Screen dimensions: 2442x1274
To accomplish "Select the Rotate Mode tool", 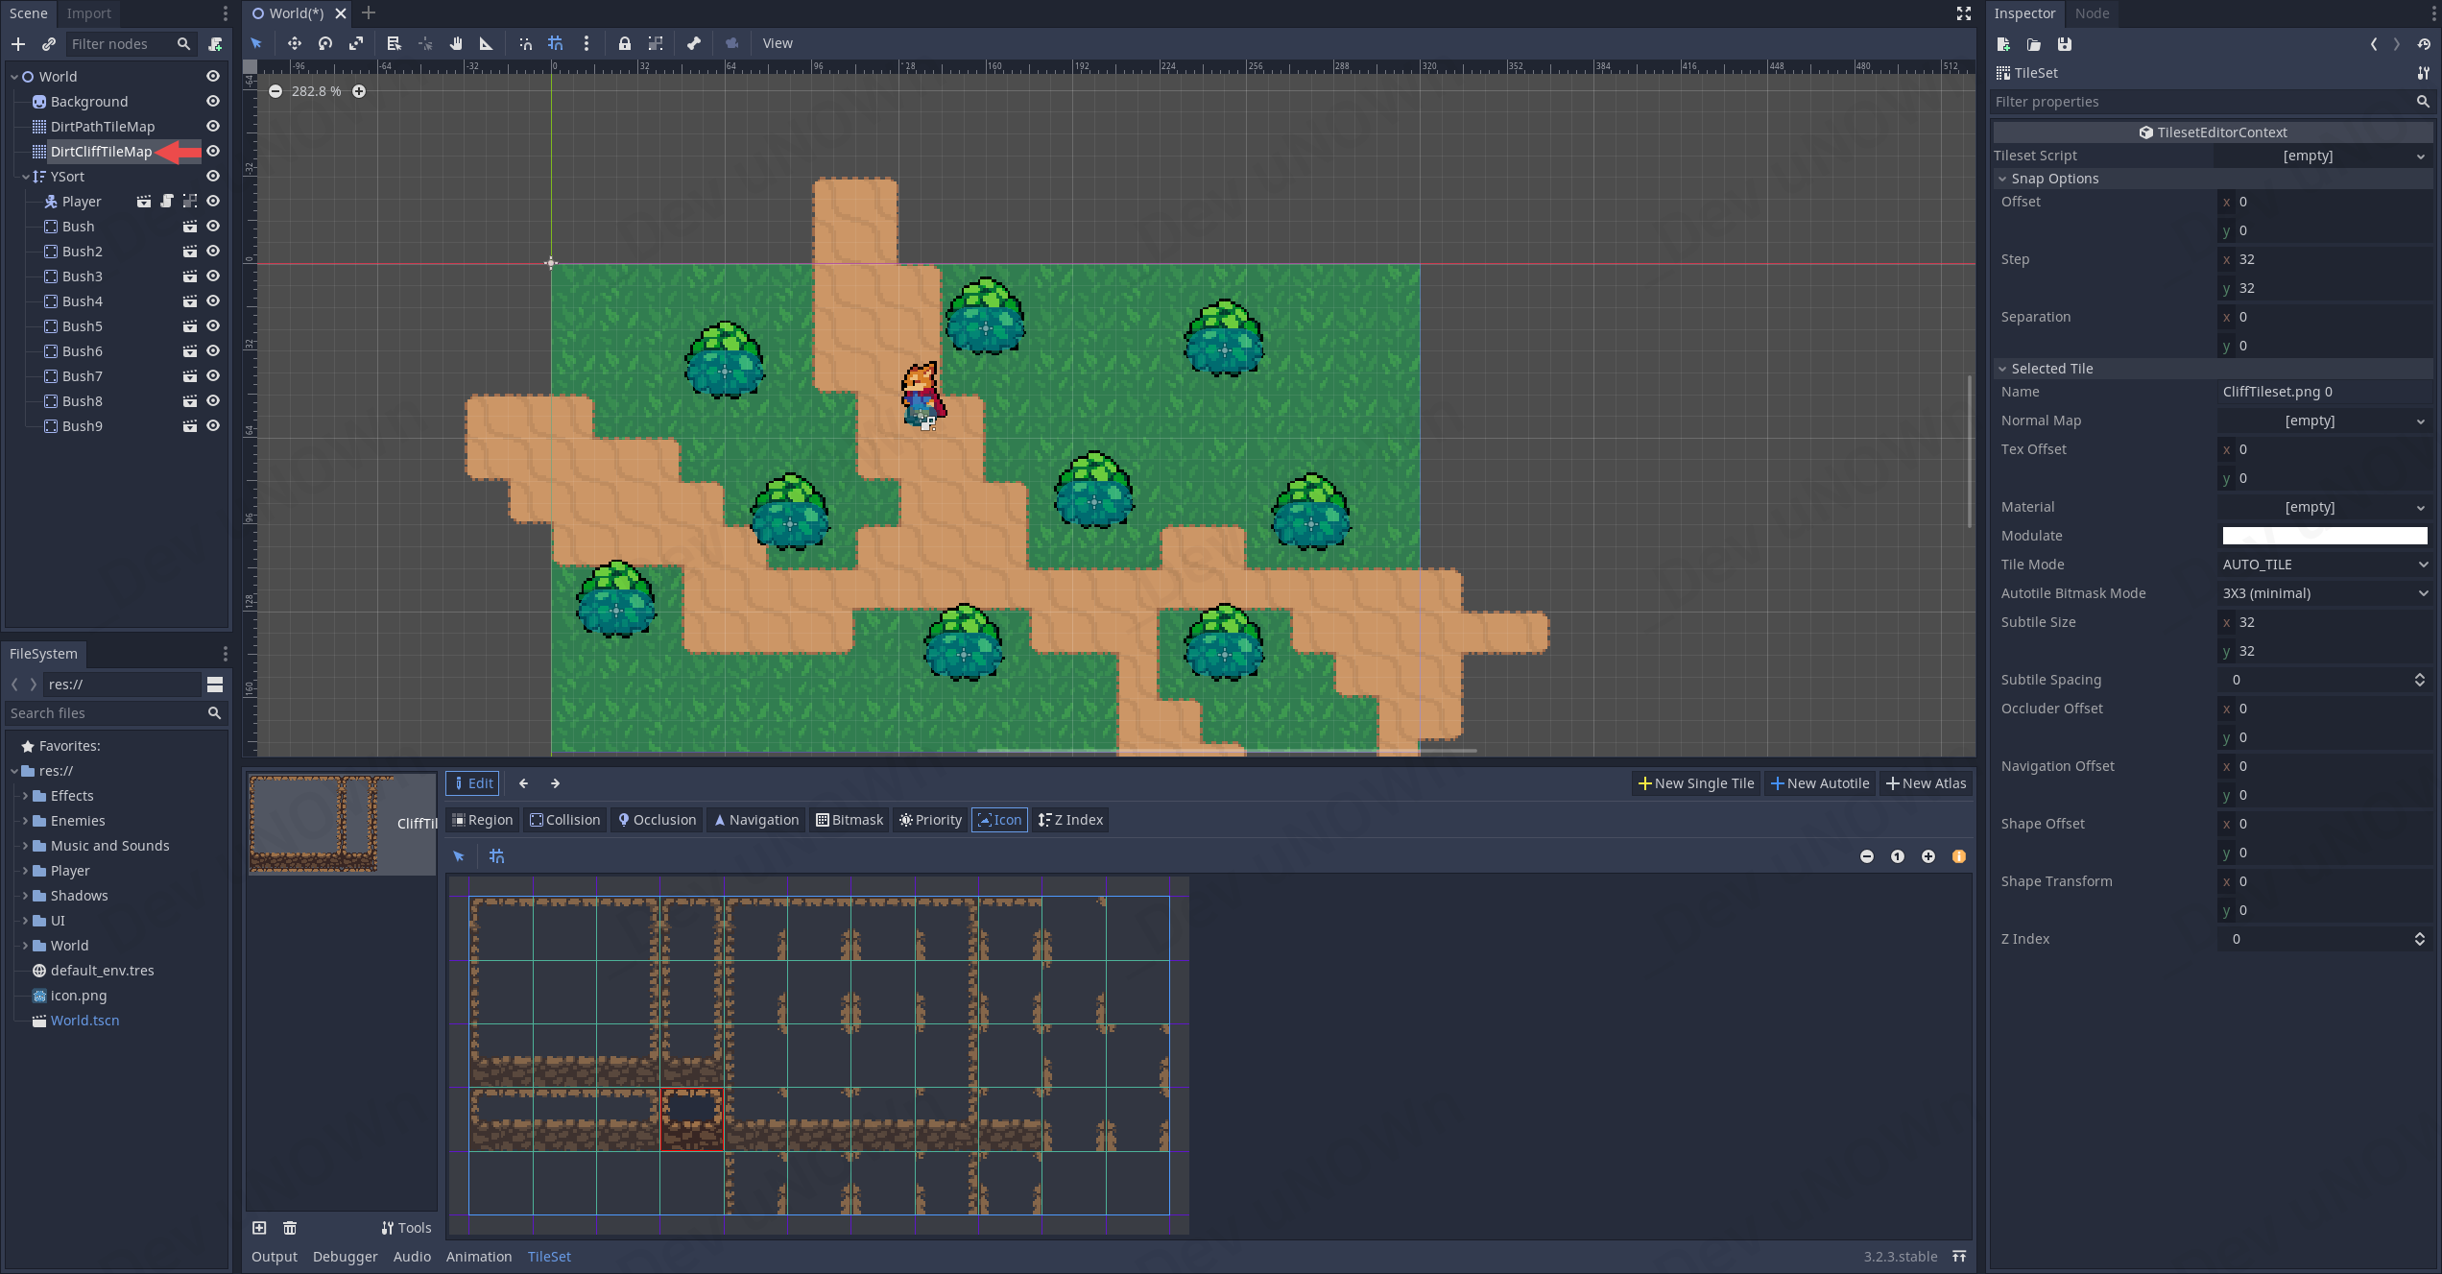I will click(x=325, y=43).
